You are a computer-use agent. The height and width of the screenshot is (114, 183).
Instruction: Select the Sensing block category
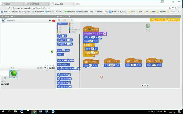tap(74, 28)
